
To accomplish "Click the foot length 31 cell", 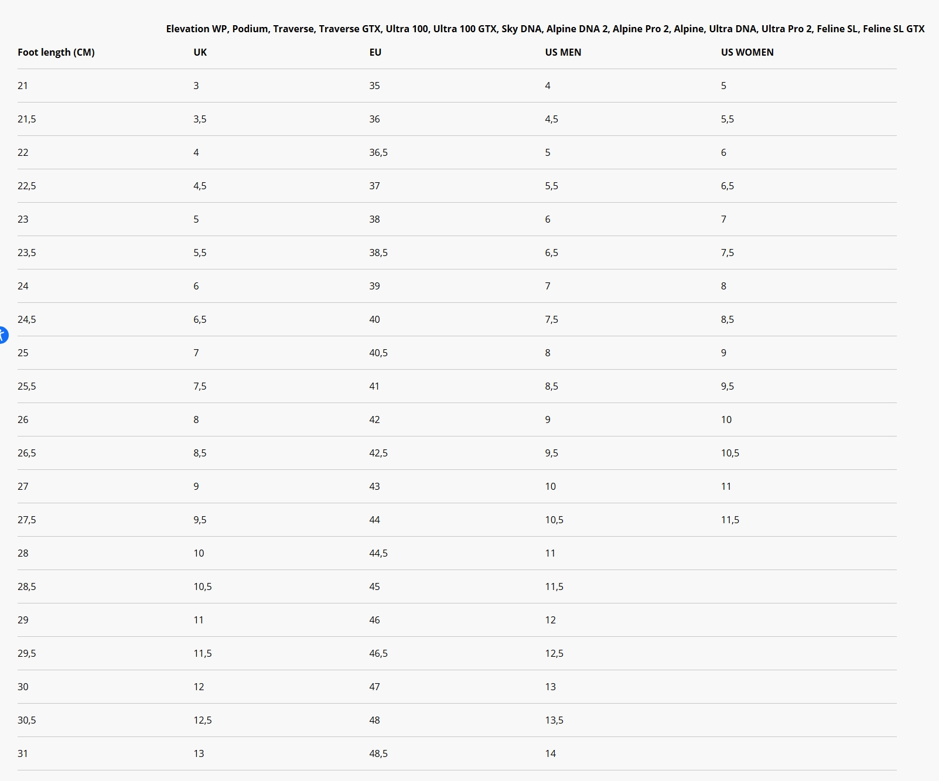I will (x=23, y=753).
